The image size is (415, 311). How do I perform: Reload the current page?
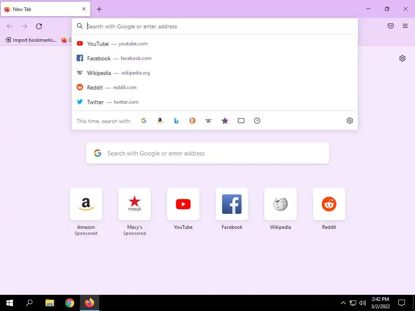point(39,26)
